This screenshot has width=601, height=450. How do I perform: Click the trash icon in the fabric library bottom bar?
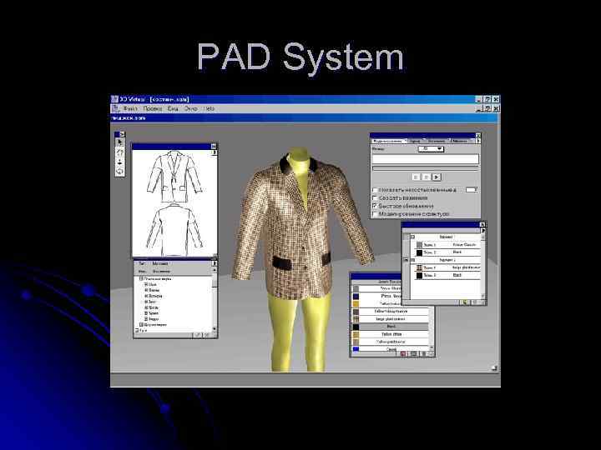[x=423, y=354]
